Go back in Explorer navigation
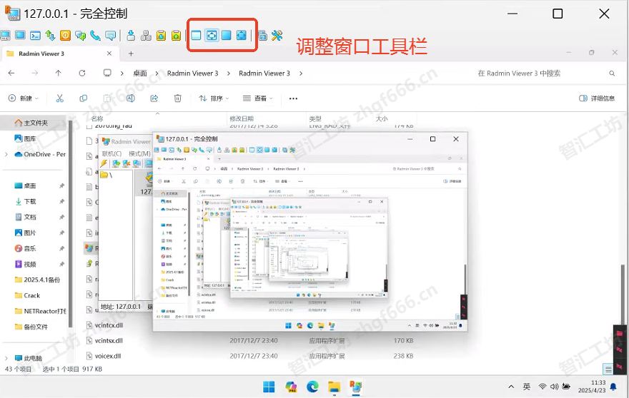The height and width of the screenshot is (398, 629). click(x=11, y=73)
